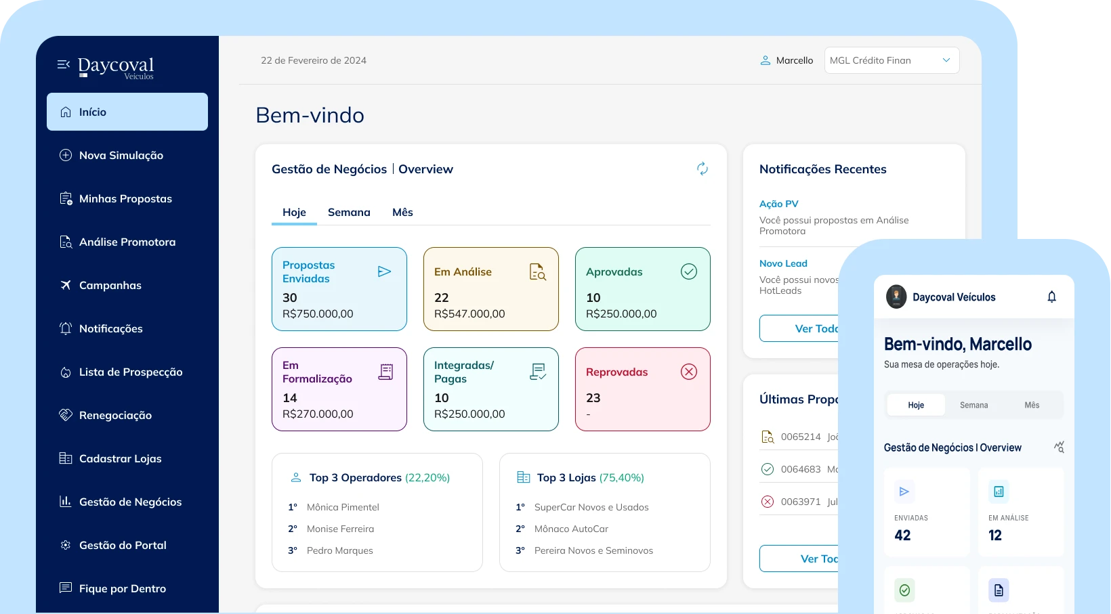Go to Campanhas in the sidebar
Image resolution: width=1111 pixels, height=614 pixels.
109,285
